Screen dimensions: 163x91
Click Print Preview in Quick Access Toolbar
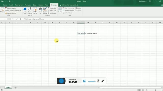(x=10, y=1)
